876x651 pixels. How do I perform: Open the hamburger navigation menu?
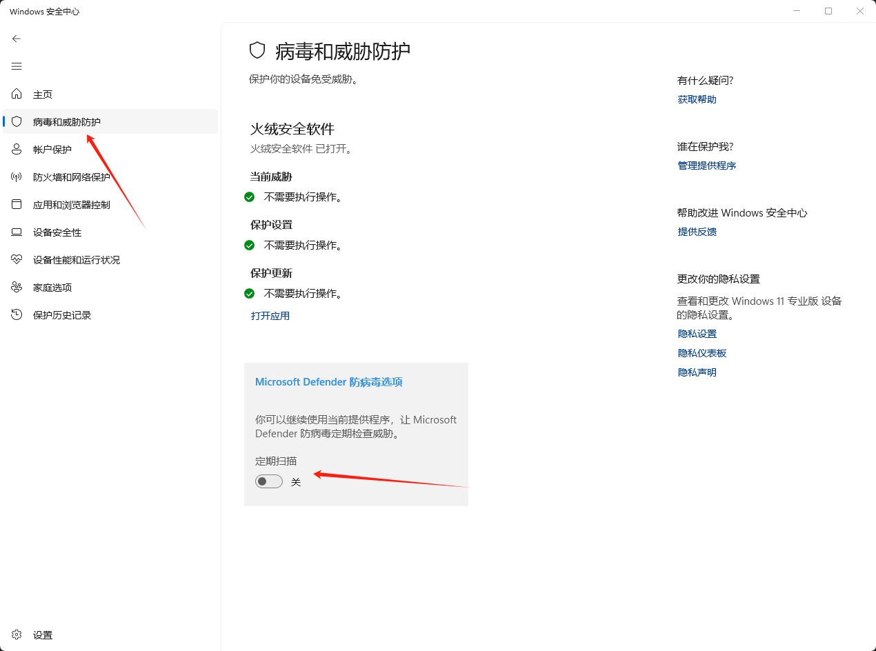(x=17, y=66)
